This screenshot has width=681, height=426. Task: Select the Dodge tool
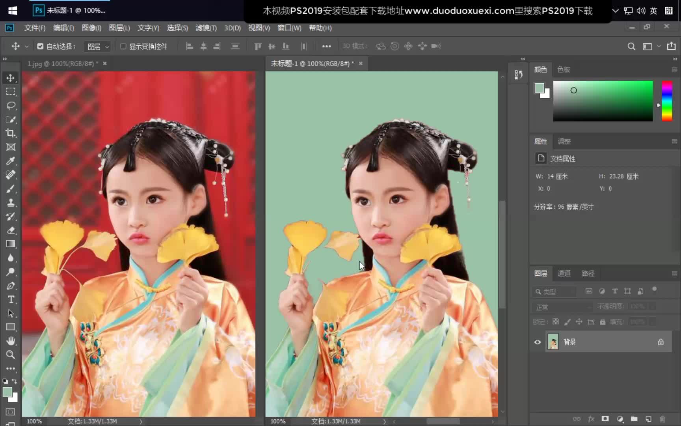pyautogui.click(x=11, y=271)
